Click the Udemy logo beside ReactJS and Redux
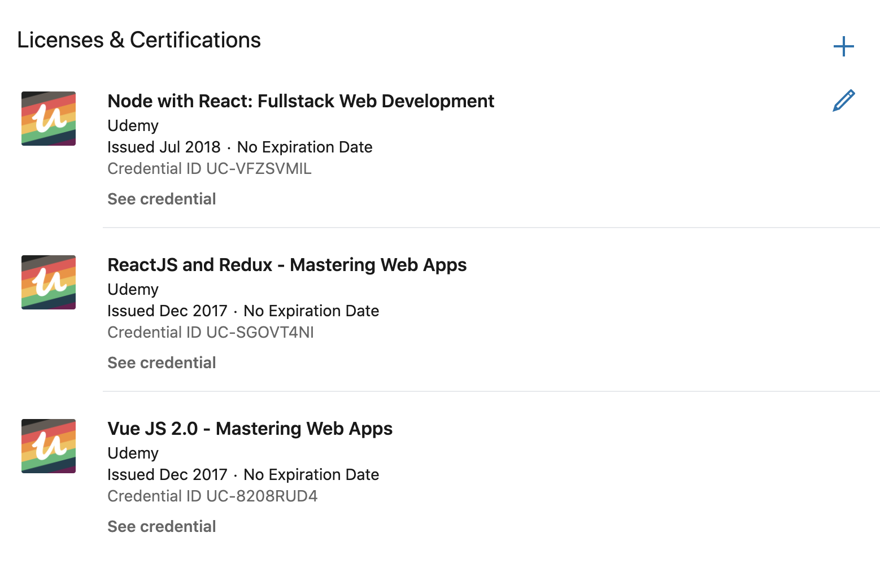880x576 pixels. pyautogui.click(x=49, y=282)
